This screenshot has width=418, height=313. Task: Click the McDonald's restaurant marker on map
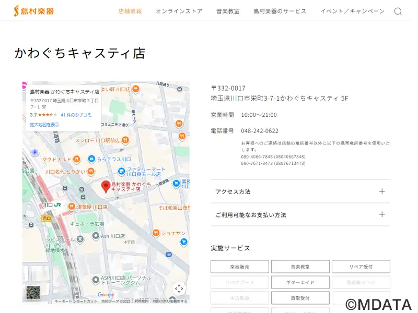tap(76, 159)
